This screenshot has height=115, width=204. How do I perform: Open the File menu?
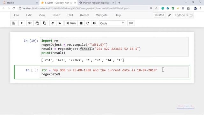17,15
